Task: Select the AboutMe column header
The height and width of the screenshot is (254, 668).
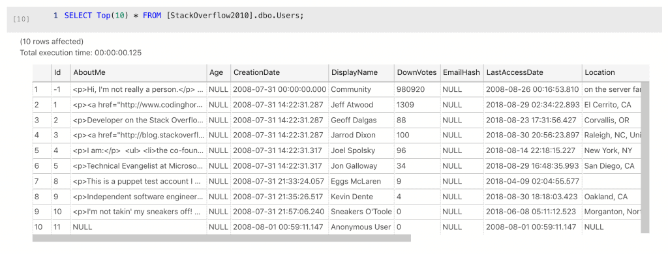Action: click(x=139, y=73)
